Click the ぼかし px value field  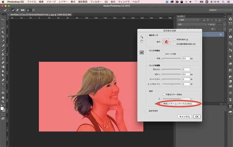[x=186, y=74]
